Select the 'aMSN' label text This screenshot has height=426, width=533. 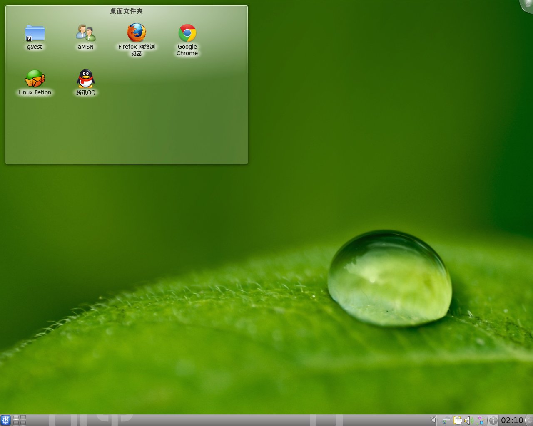coord(85,47)
